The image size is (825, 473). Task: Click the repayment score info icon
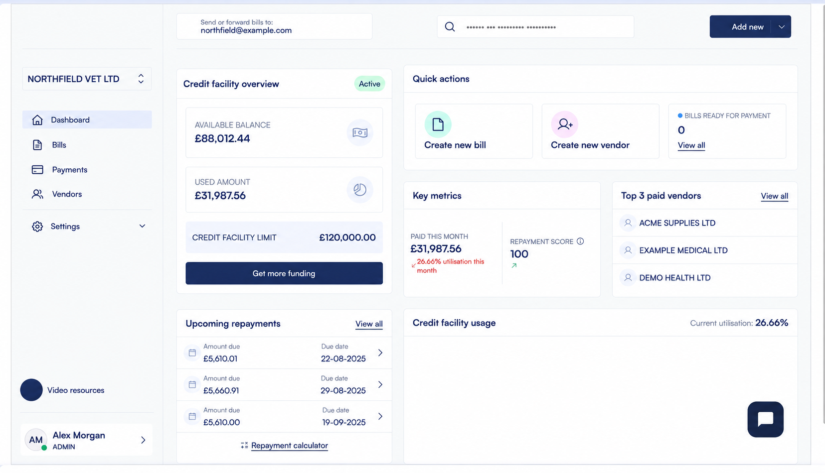[x=580, y=241]
